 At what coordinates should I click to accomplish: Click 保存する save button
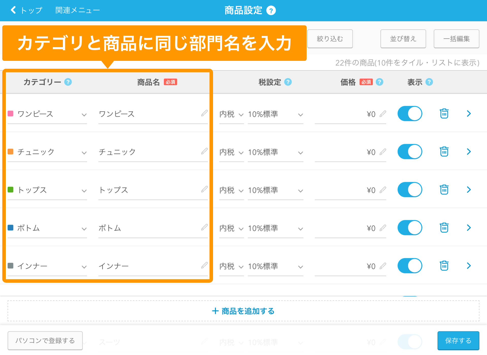(x=458, y=341)
